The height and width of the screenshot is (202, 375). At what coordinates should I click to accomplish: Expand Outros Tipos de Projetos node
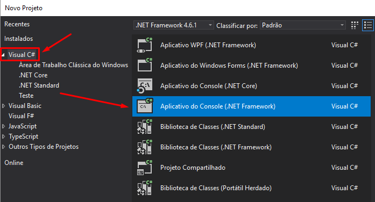(x=3, y=147)
